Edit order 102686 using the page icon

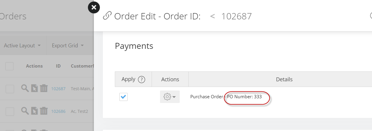click(x=34, y=111)
